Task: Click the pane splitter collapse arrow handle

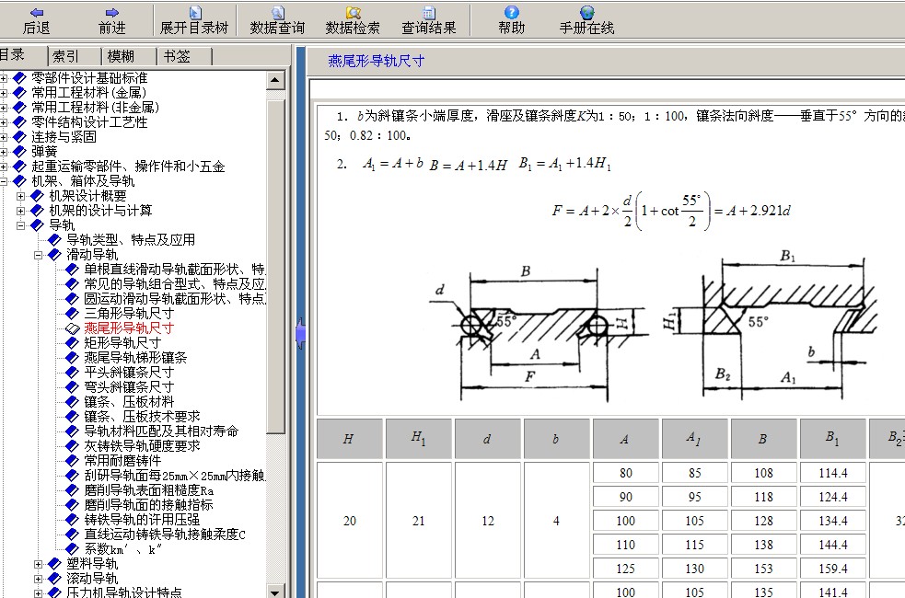Action: [301, 333]
